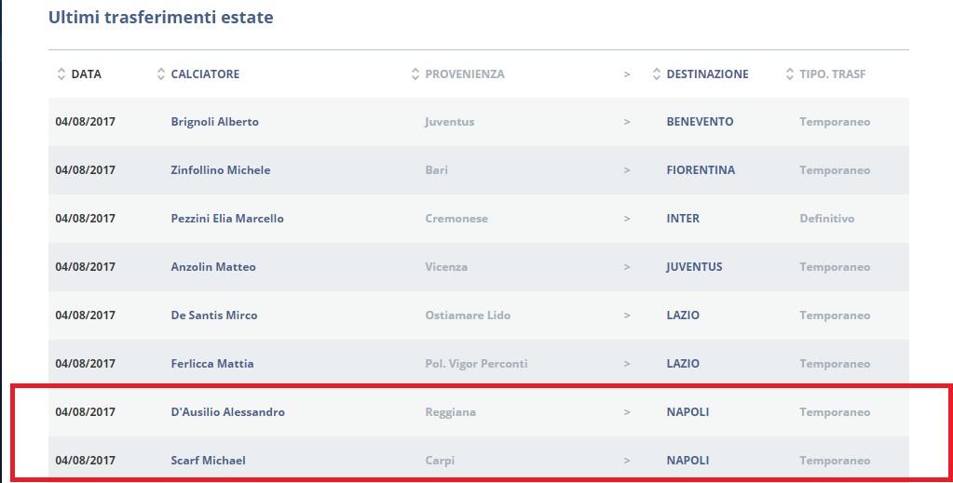Viewport: 953px width, 483px height.
Task: Select Scarf Michael player name
Action: point(208,461)
